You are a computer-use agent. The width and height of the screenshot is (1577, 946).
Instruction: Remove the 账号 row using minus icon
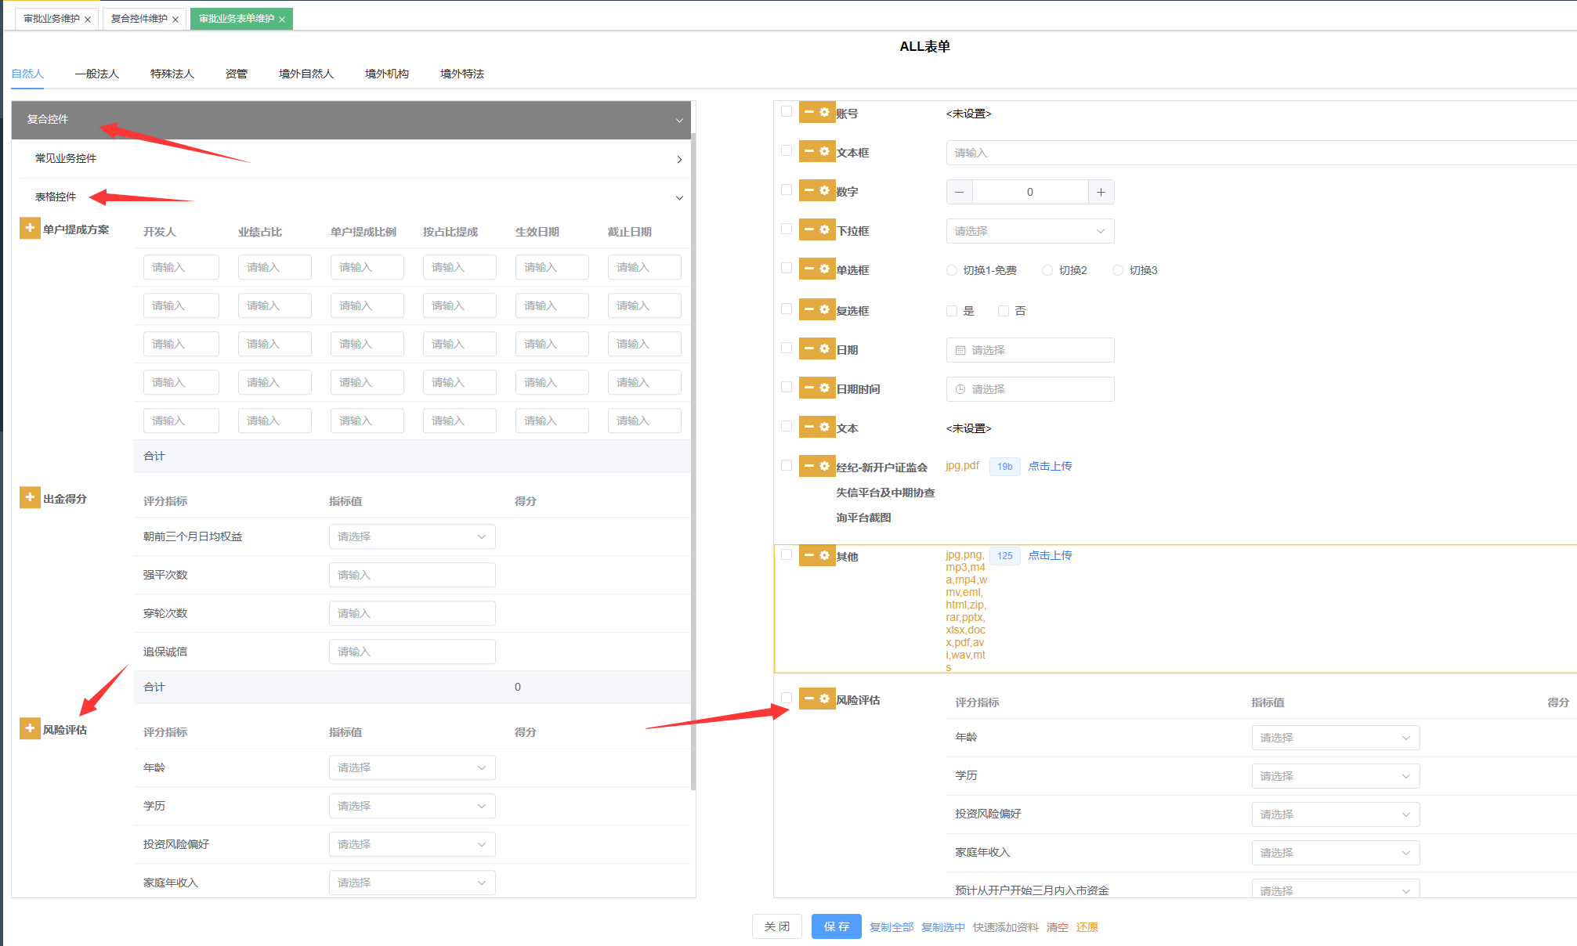point(808,113)
